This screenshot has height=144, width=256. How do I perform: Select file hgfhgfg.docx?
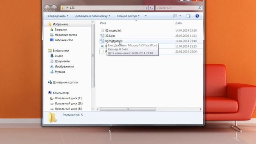(114, 41)
